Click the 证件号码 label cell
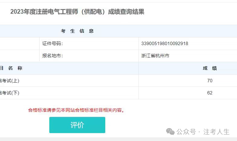 click(89, 44)
